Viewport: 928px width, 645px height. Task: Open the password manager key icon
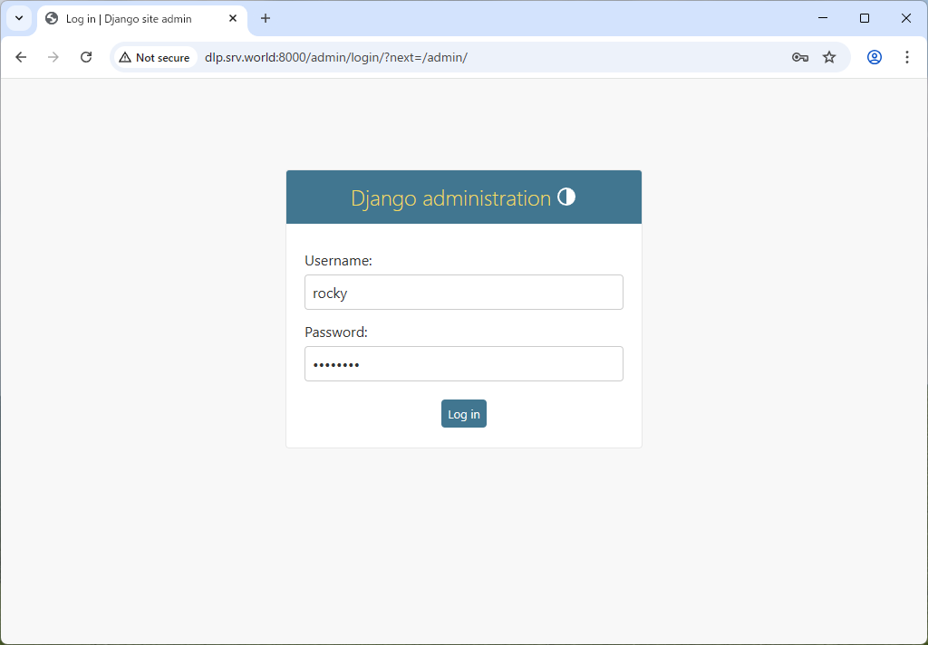(799, 56)
